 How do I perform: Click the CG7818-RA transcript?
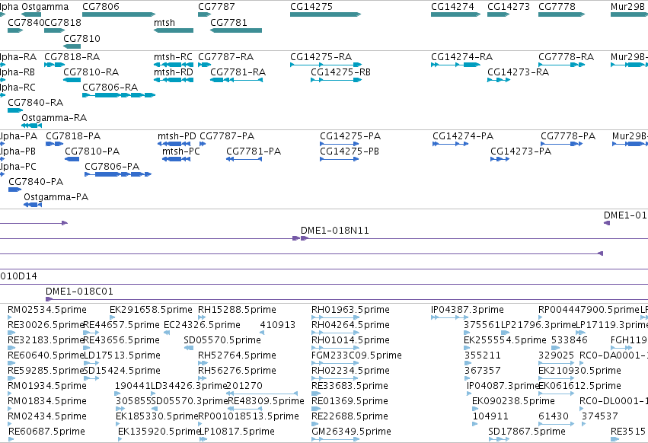(x=55, y=65)
